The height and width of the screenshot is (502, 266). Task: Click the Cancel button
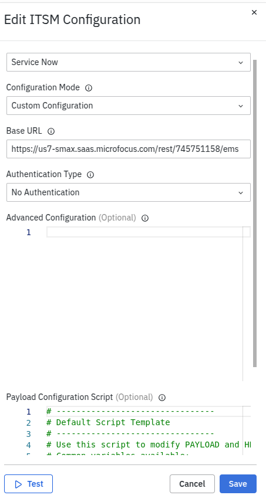click(x=192, y=484)
